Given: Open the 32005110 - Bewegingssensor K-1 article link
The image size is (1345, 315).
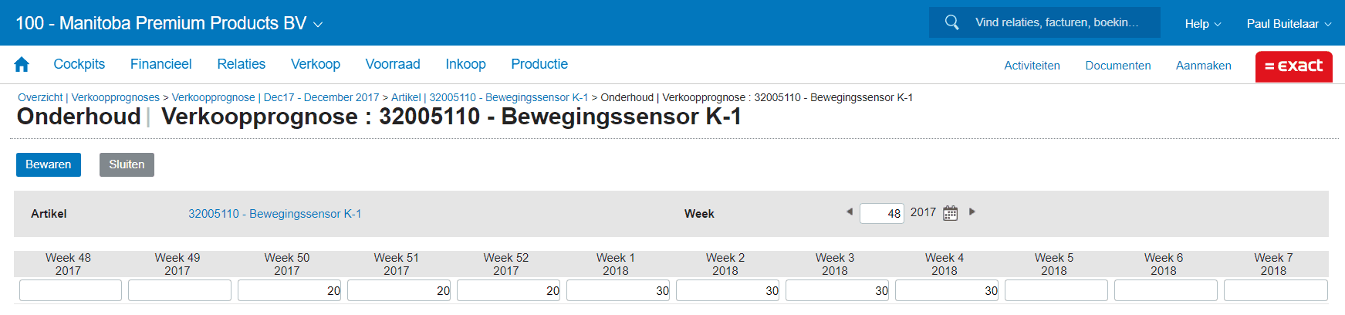Looking at the screenshot, I should pos(275,214).
